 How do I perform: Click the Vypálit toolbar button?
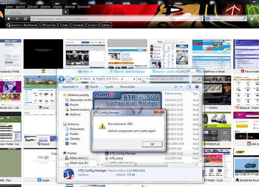click(109, 87)
